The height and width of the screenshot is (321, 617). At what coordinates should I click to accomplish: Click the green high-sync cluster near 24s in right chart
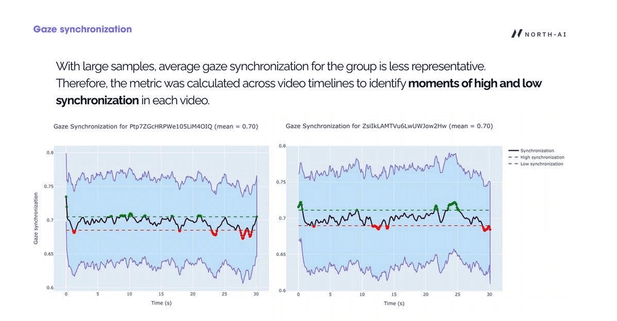[453, 204]
